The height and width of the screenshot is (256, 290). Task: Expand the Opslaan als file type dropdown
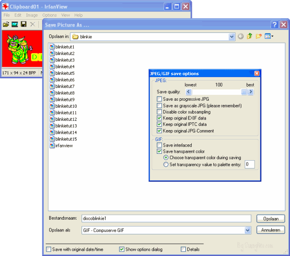pyautogui.click(x=248, y=230)
